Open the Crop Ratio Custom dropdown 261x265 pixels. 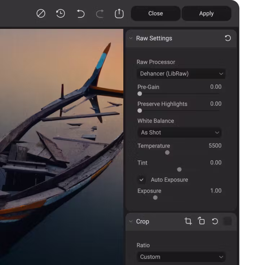pyautogui.click(x=181, y=257)
